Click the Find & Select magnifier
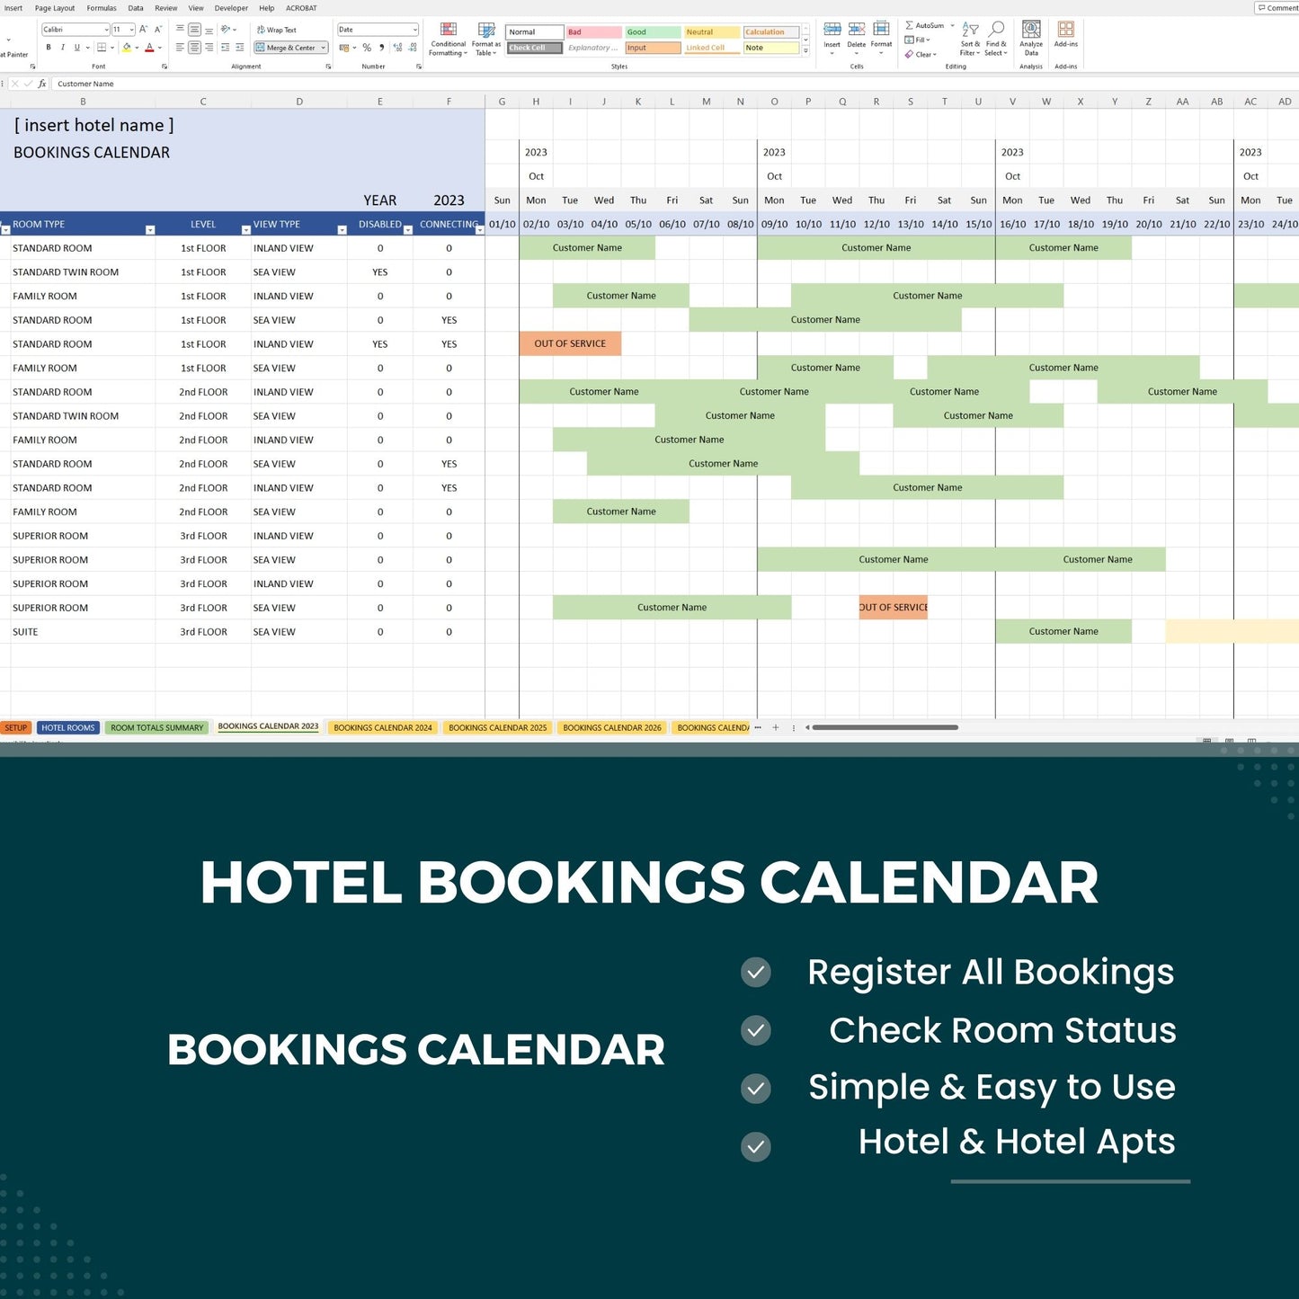Screen dimensions: 1299x1299 click(996, 31)
